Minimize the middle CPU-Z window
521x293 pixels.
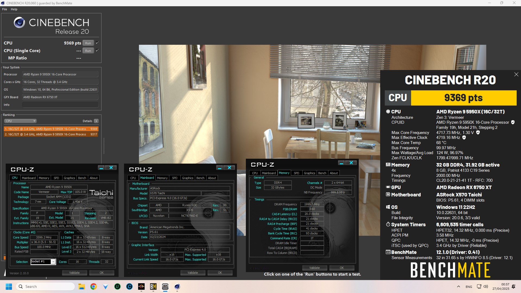(x=220, y=168)
